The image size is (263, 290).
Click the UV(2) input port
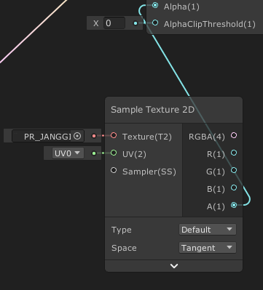click(x=114, y=153)
